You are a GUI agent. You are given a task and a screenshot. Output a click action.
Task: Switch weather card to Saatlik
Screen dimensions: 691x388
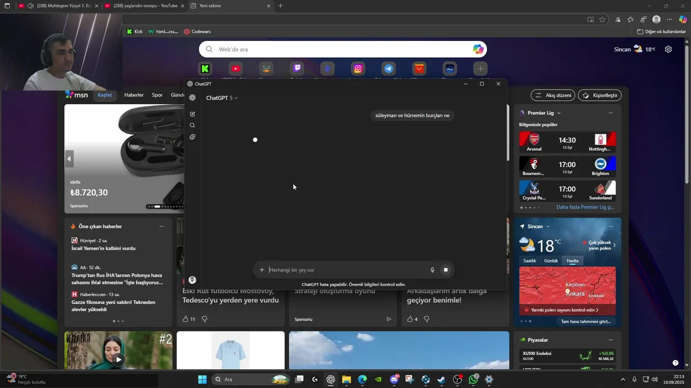click(530, 261)
